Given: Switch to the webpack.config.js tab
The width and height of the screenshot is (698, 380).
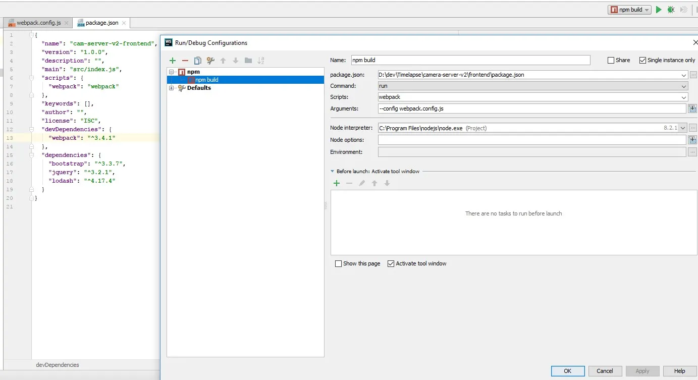Looking at the screenshot, I should click(38, 23).
